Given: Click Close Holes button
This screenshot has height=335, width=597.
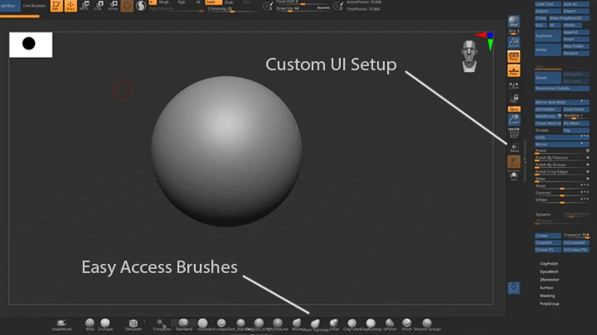Looking at the screenshot, I should (575, 109).
